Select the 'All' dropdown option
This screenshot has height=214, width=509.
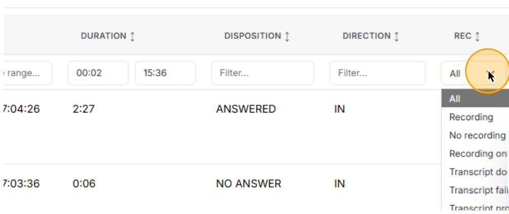[475, 99]
